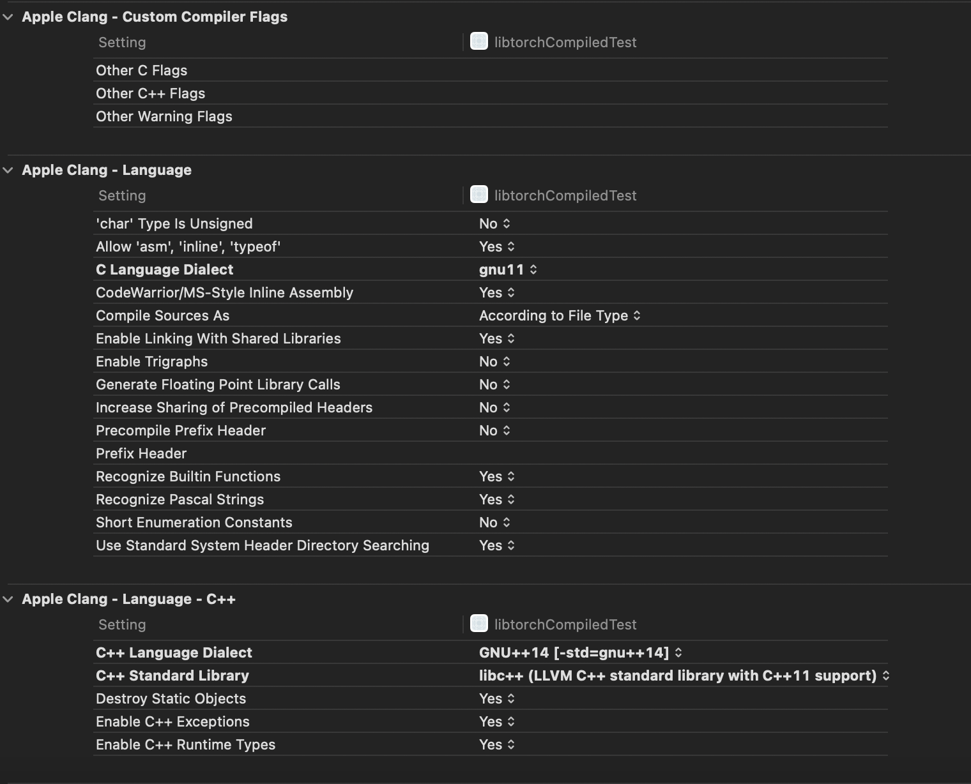Click the libtorchCompiledTest icon above C++ Language Dialect
The image size is (971, 784).
pyautogui.click(x=479, y=623)
